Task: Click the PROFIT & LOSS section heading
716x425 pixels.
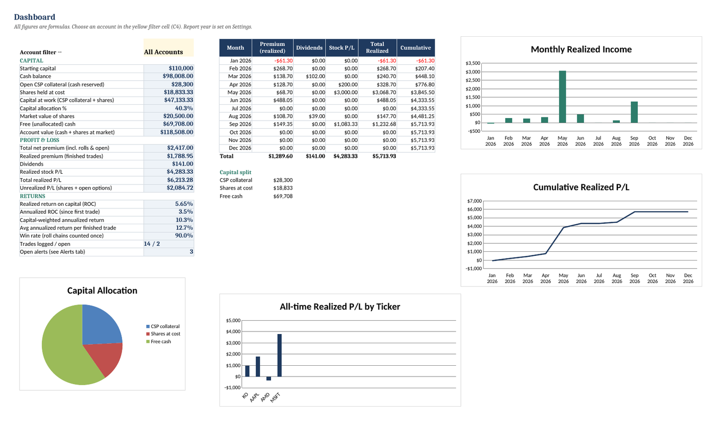Action: coord(38,140)
